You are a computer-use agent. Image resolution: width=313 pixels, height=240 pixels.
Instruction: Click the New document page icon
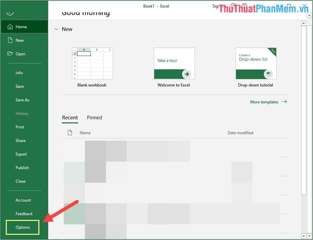coord(10,40)
